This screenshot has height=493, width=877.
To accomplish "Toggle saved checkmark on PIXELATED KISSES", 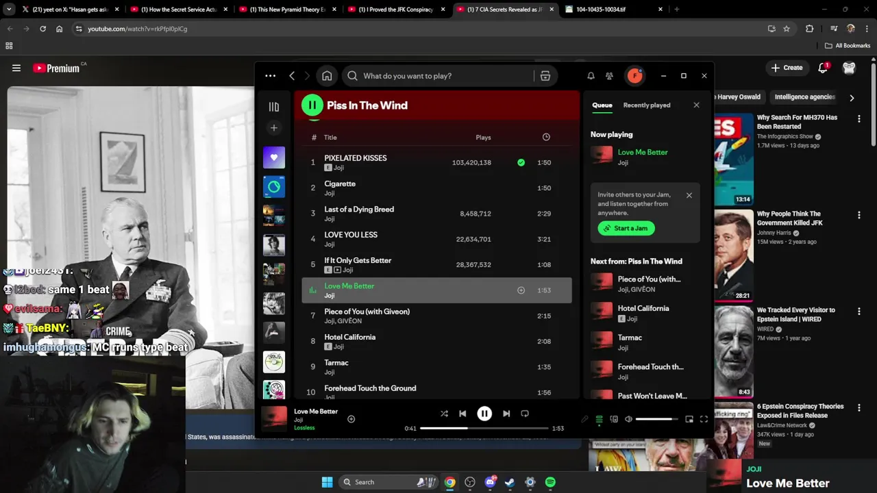I will [521, 162].
